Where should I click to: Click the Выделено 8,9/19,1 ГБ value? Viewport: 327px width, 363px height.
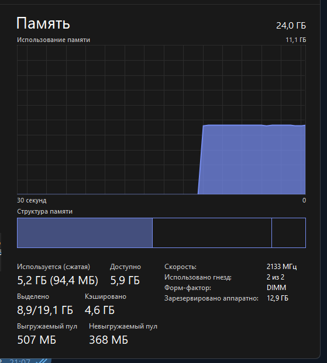click(45, 310)
